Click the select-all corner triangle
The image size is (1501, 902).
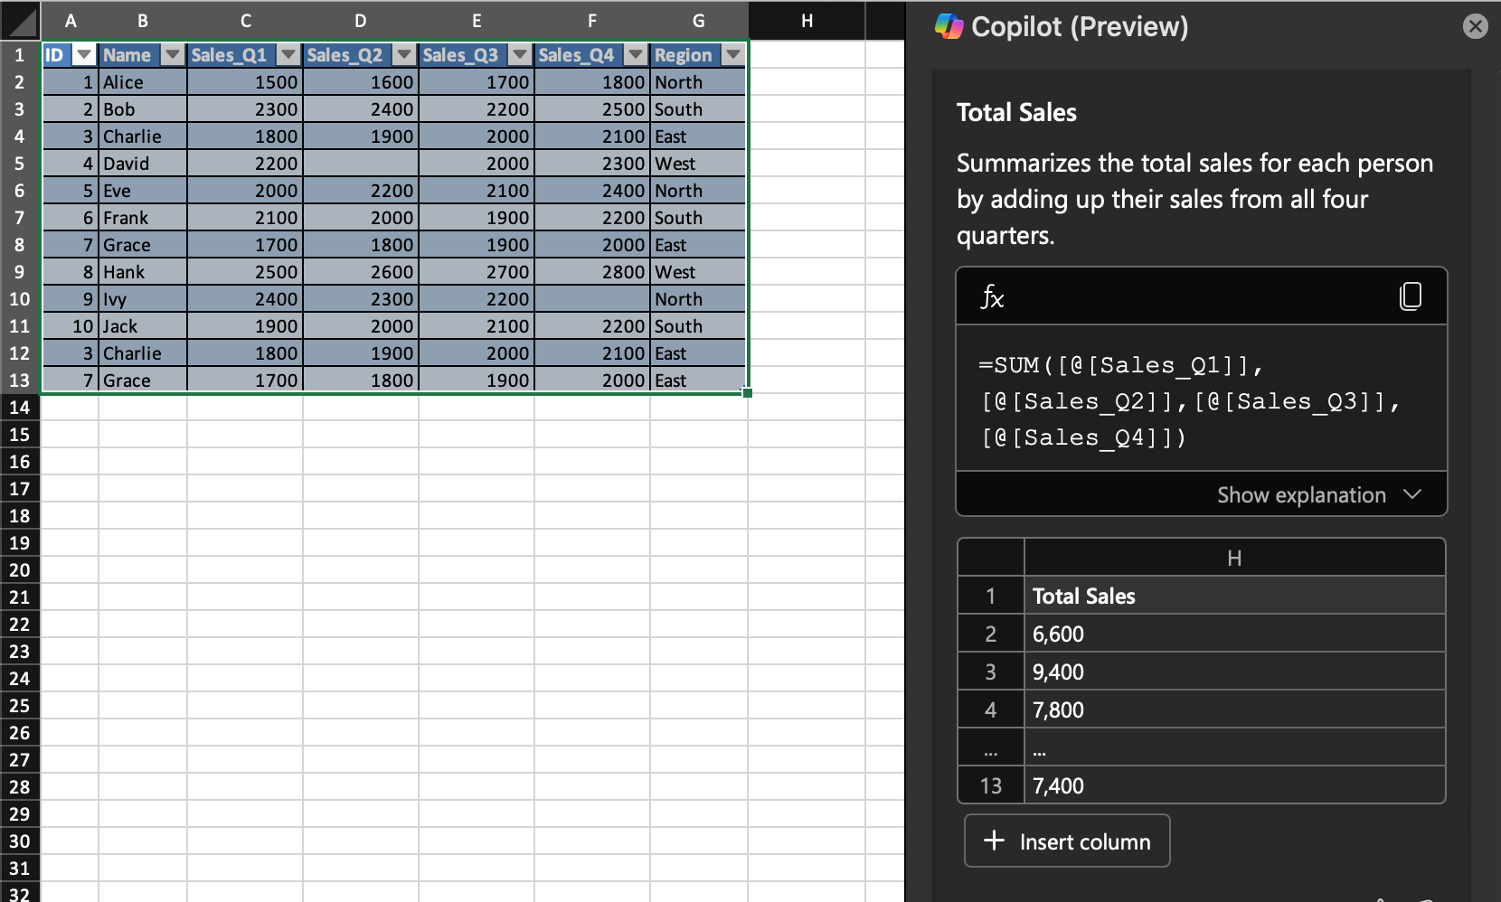point(21,22)
